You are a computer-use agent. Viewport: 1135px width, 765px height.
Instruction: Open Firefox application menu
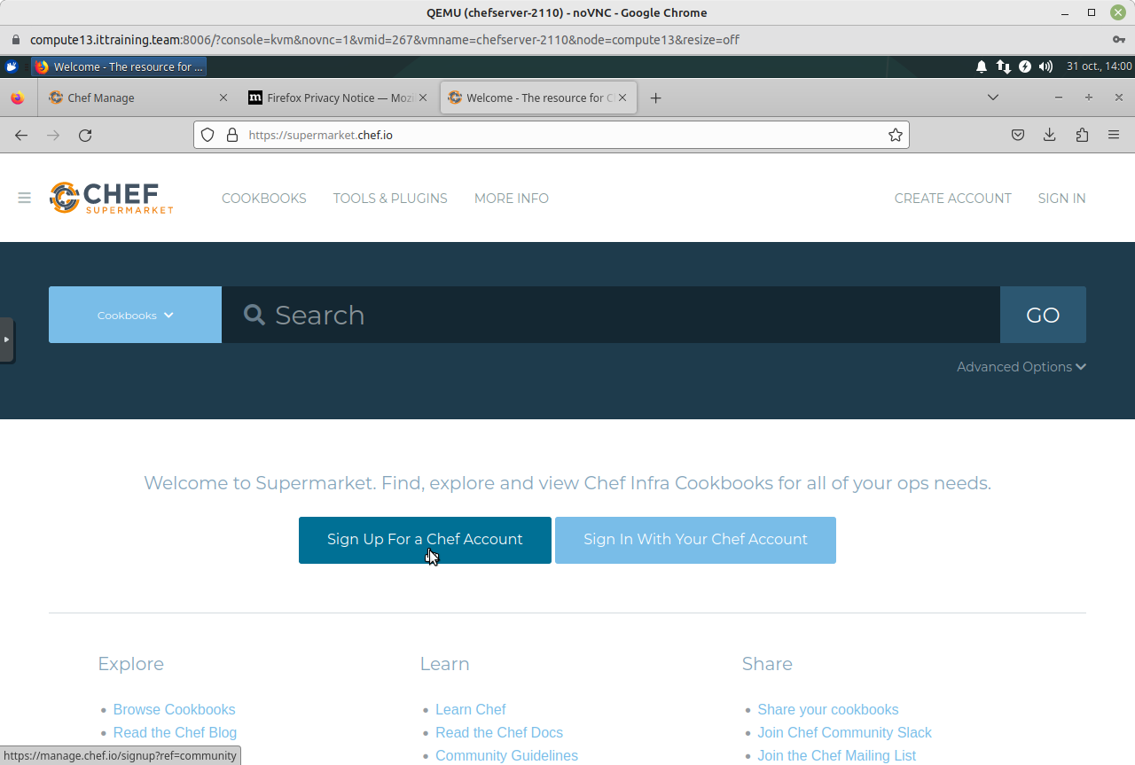[1113, 135]
